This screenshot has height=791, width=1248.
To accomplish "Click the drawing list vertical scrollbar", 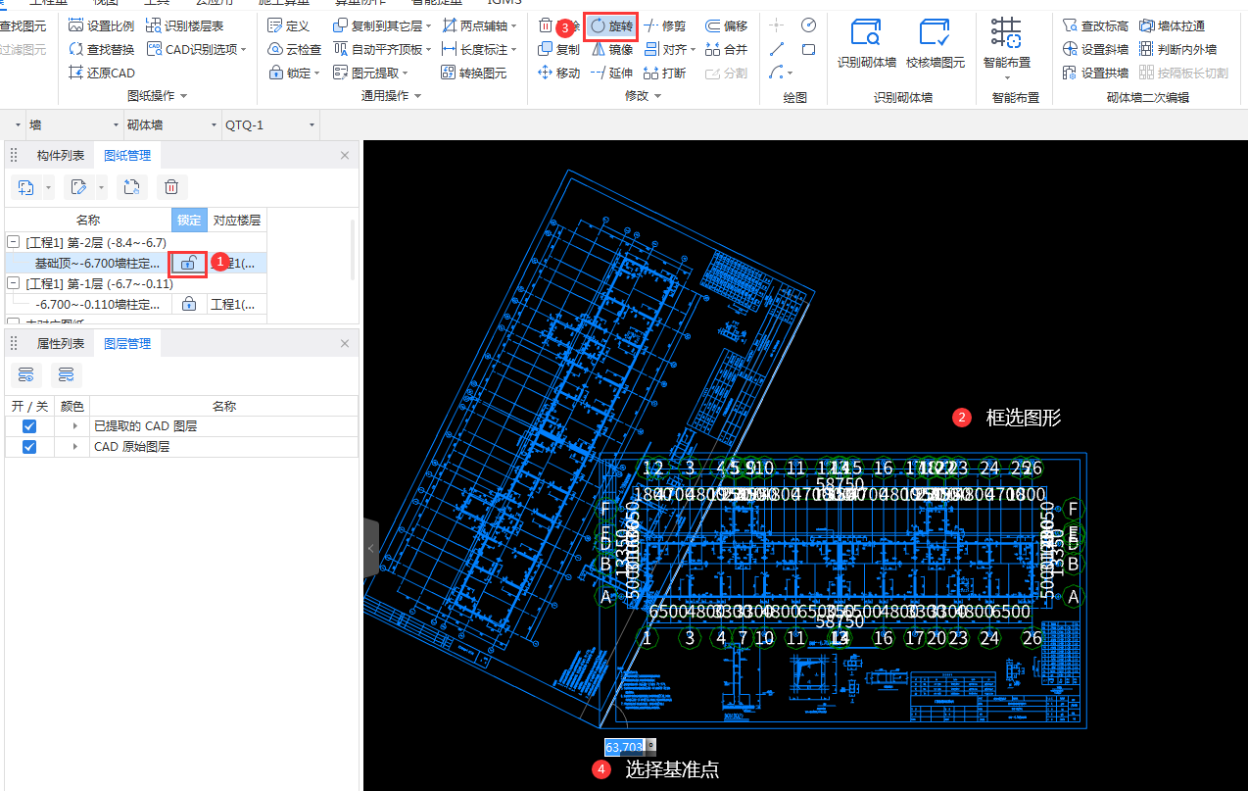I will click(x=354, y=250).
